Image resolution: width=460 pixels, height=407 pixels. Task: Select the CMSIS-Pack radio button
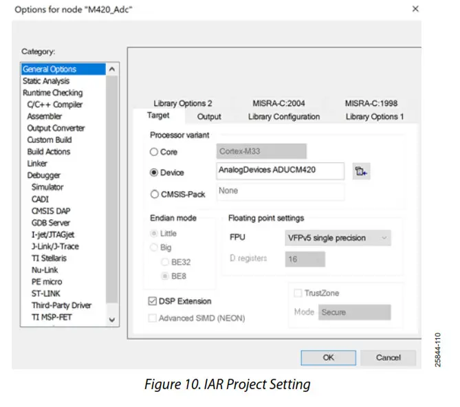155,194
